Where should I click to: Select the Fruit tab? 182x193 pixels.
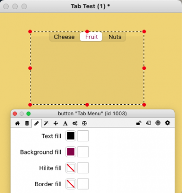[x=91, y=37]
